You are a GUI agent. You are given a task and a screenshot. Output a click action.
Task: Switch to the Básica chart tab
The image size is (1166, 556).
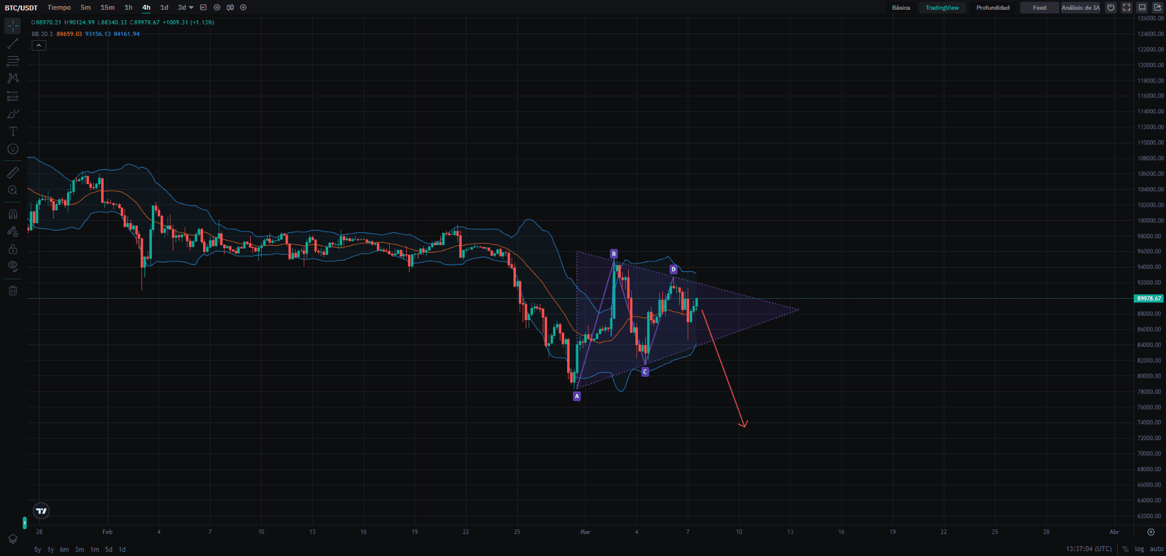[x=901, y=7]
